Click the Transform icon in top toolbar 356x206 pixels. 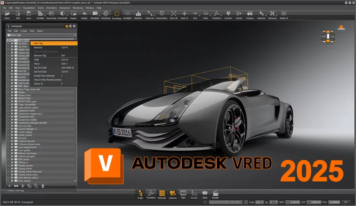pos(217,14)
